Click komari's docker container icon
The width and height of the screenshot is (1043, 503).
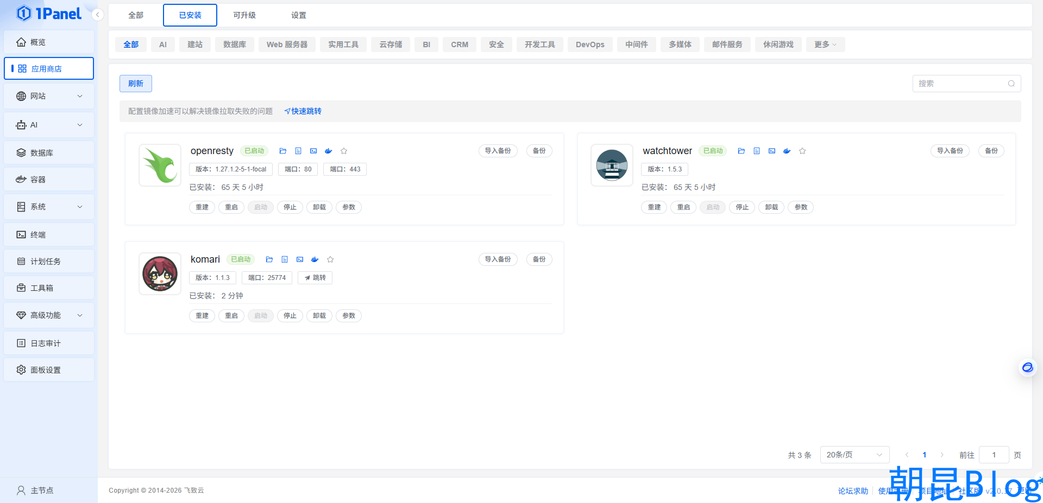(315, 259)
